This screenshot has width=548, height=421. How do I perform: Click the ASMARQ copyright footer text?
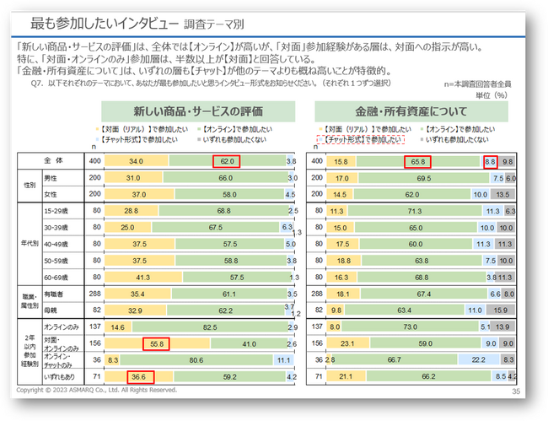pyautogui.click(x=97, y=390)
